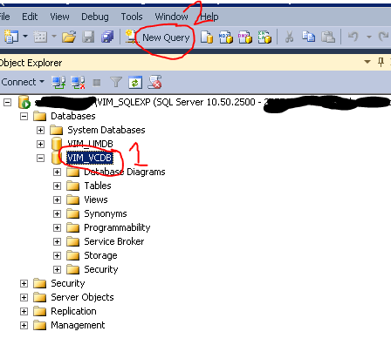Select the VIM_SQLEXP server entry
Image resolution: width=391 pixels, height=345 pixels.
pyautogui.click(x=213, y=102)
